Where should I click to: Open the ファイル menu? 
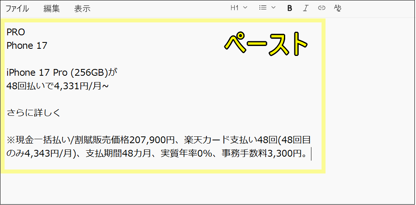coord(17,9)
